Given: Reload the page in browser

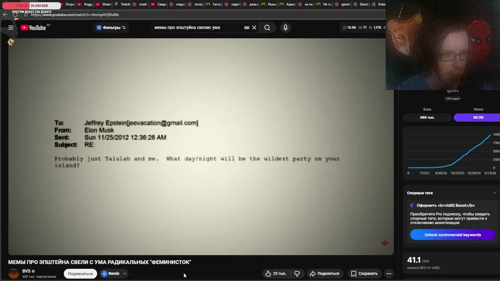Looking at the screenshot, I should coord(15,14).
